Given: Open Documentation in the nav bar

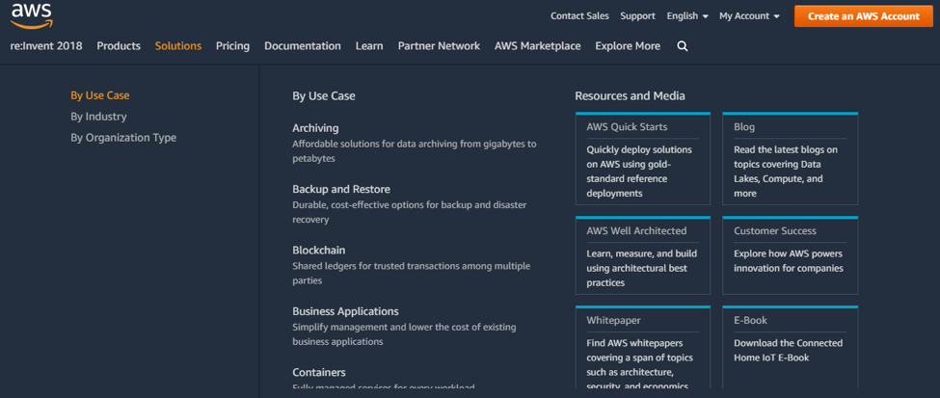Looking at the screenshot, I should (302, 46).
